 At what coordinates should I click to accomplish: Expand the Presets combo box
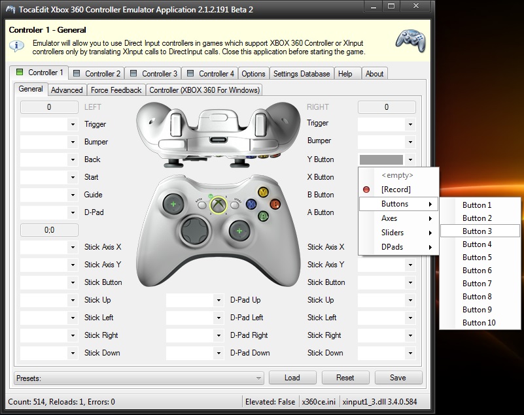pos(258,378)
